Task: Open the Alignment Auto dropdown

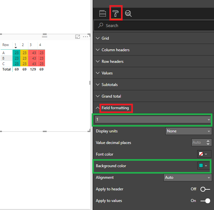Action: tap(188, 177)
